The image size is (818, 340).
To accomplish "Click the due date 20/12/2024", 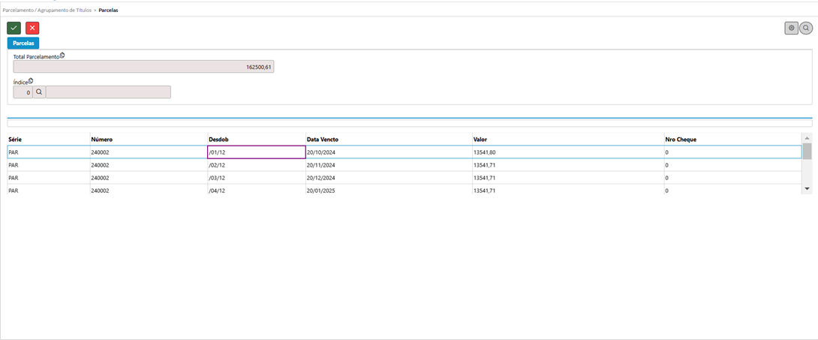I will 321,178.
